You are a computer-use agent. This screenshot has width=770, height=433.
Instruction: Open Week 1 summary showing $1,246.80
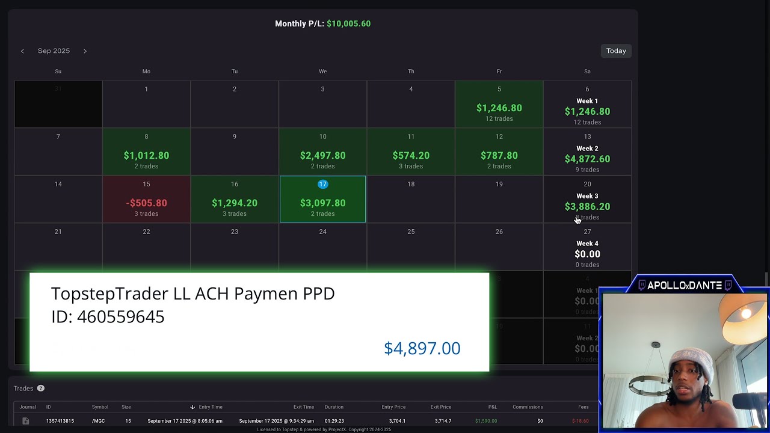click(x=587, y=104)
